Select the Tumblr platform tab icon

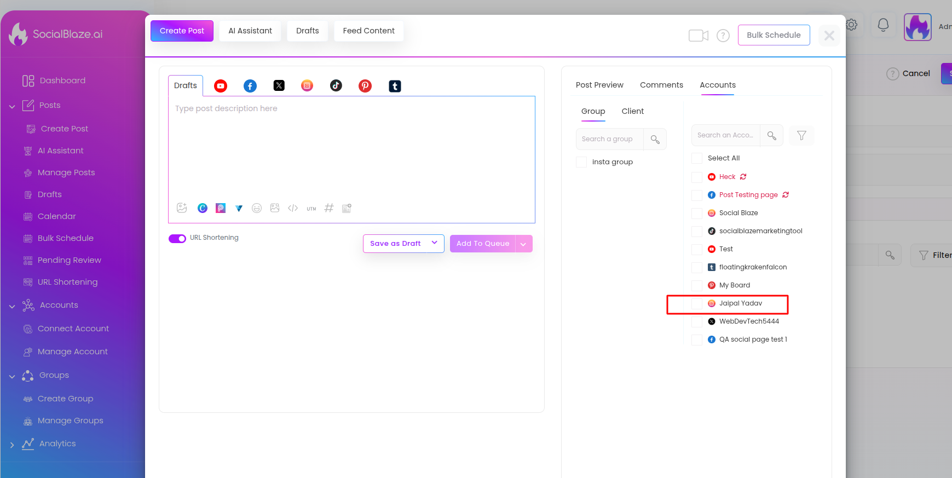point(395,86)
